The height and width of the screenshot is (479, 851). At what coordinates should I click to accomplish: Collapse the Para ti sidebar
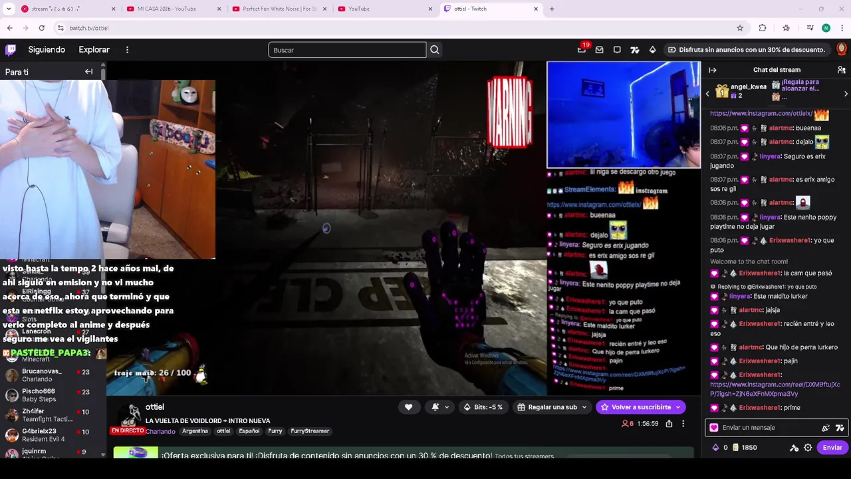[88, 71]
